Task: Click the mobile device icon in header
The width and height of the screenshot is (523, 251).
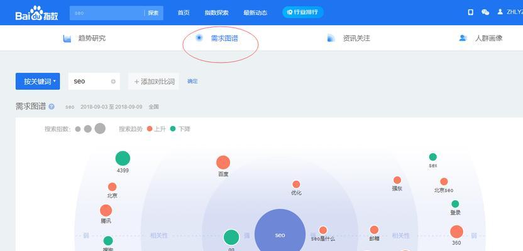Action: tap(471, 13)
